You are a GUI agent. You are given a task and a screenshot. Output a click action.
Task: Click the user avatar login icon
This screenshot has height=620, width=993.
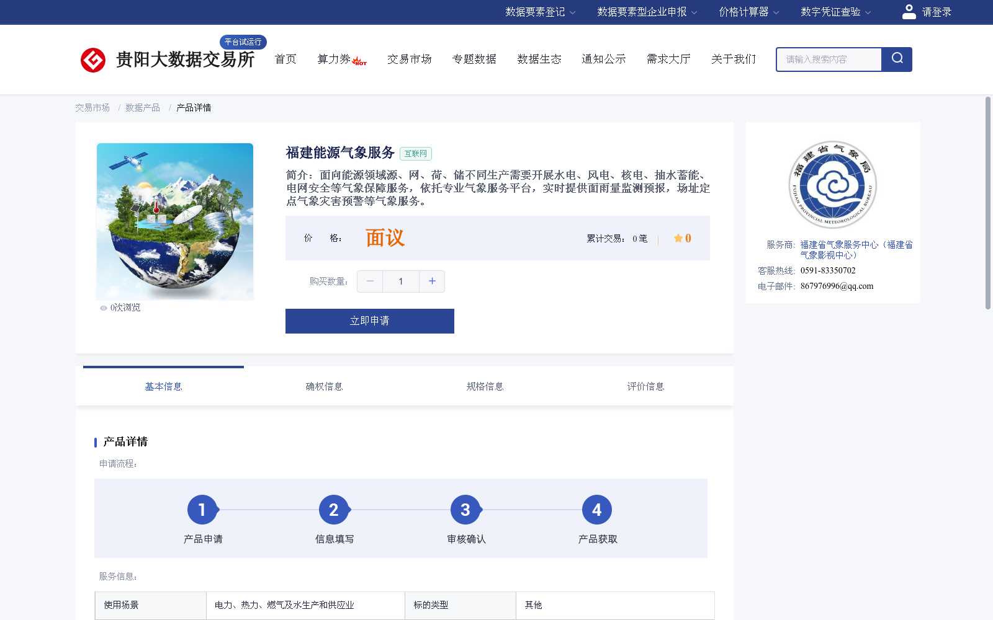tap(909, 12)
